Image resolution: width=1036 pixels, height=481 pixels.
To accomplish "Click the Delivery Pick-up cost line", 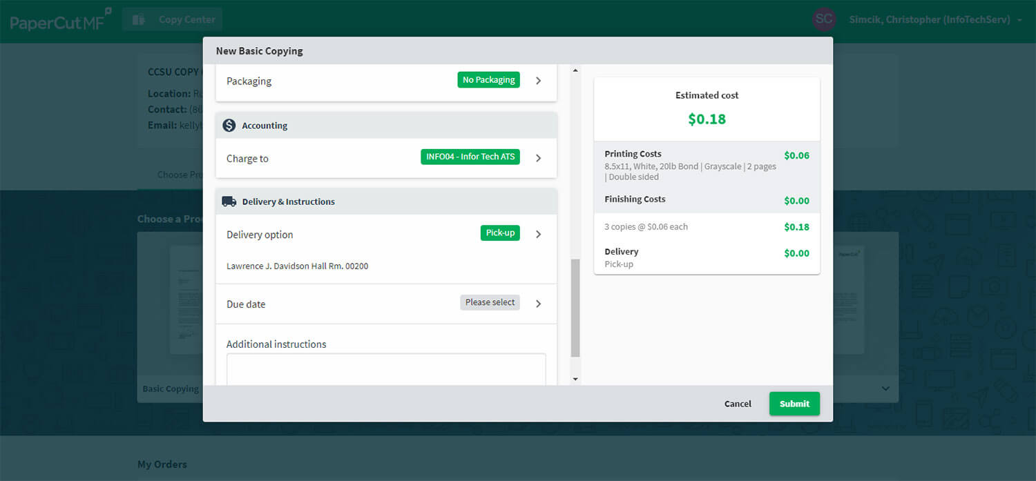I will (707, 257).
